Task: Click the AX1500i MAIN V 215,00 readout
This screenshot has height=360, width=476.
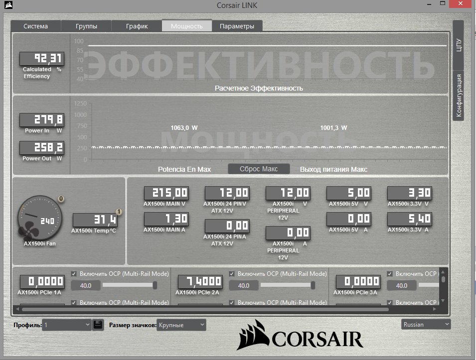Action: (x=166, y=193)
